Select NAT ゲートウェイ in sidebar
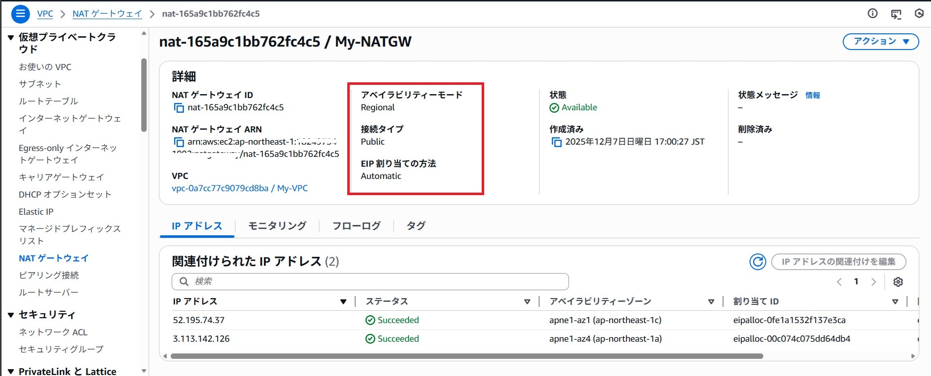 tap(53, 258)
